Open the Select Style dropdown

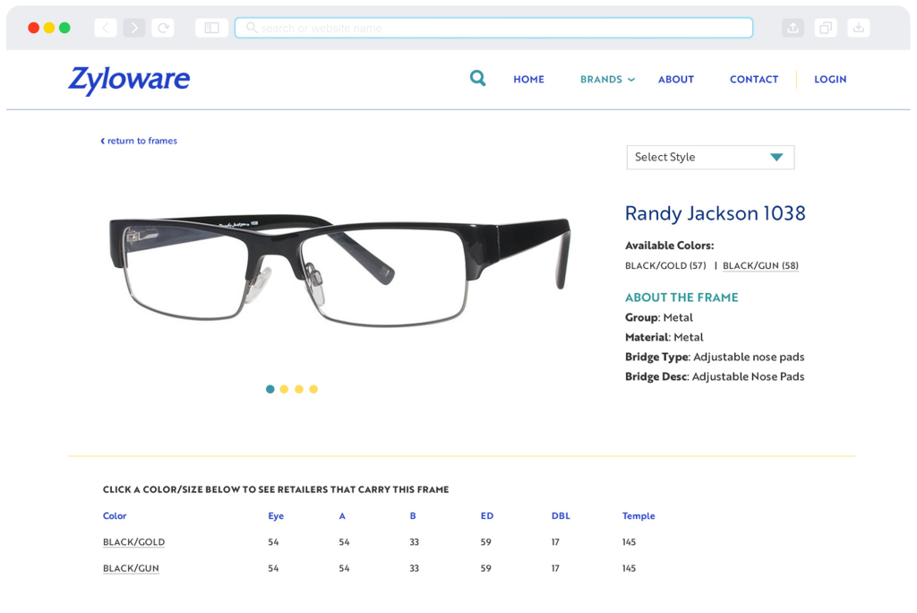pos(710,158)
